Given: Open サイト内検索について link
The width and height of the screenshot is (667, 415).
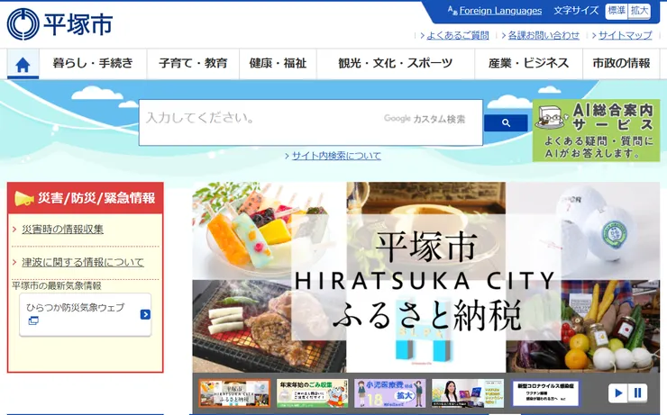Looking at the screenshot, I should pyautogui.click(x=336, y=156).
